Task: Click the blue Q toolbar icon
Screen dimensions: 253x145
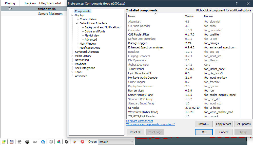Action: (x=43, y=142)
